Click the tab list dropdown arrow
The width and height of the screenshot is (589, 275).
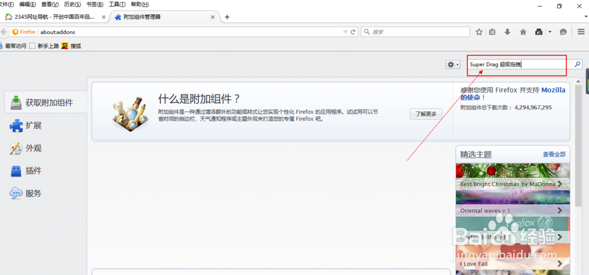click(x=587, y=17)
